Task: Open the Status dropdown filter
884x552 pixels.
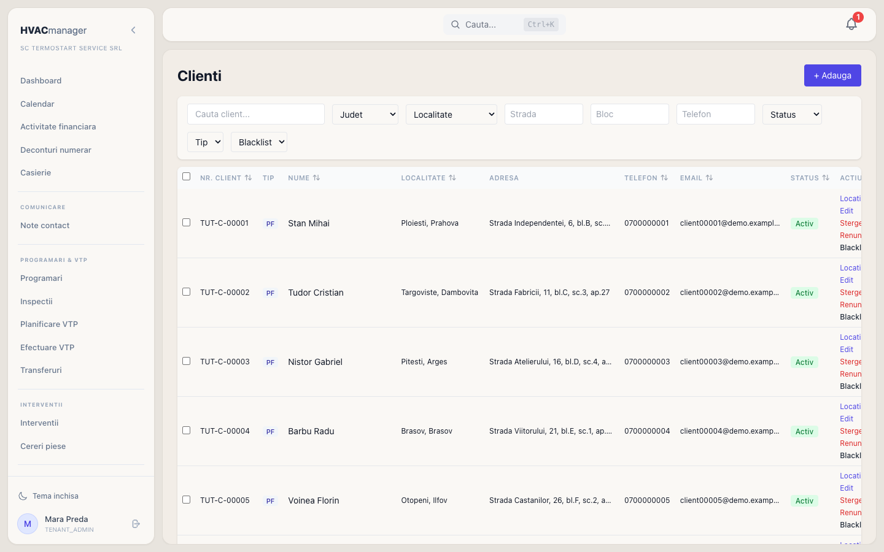Action: click(x=792, y=114)
